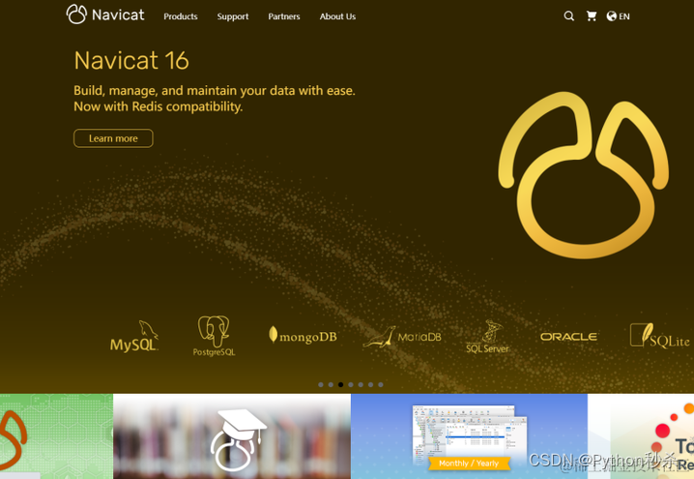Select the sixth carousel dot
Image resolution: width=694 pixels, height=479 pixels.
click(x=370, y=384)
